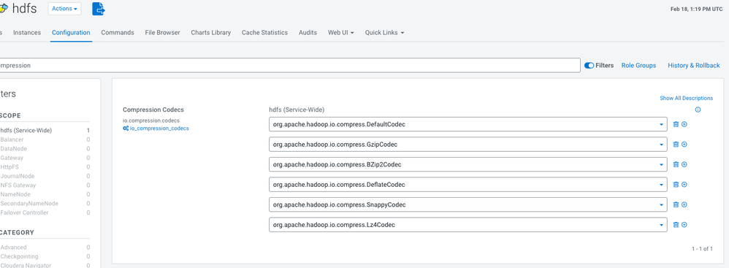729x268 pixels.
Task: Click the info icon under Show All Descriptions
Action: tap(698, 110)
